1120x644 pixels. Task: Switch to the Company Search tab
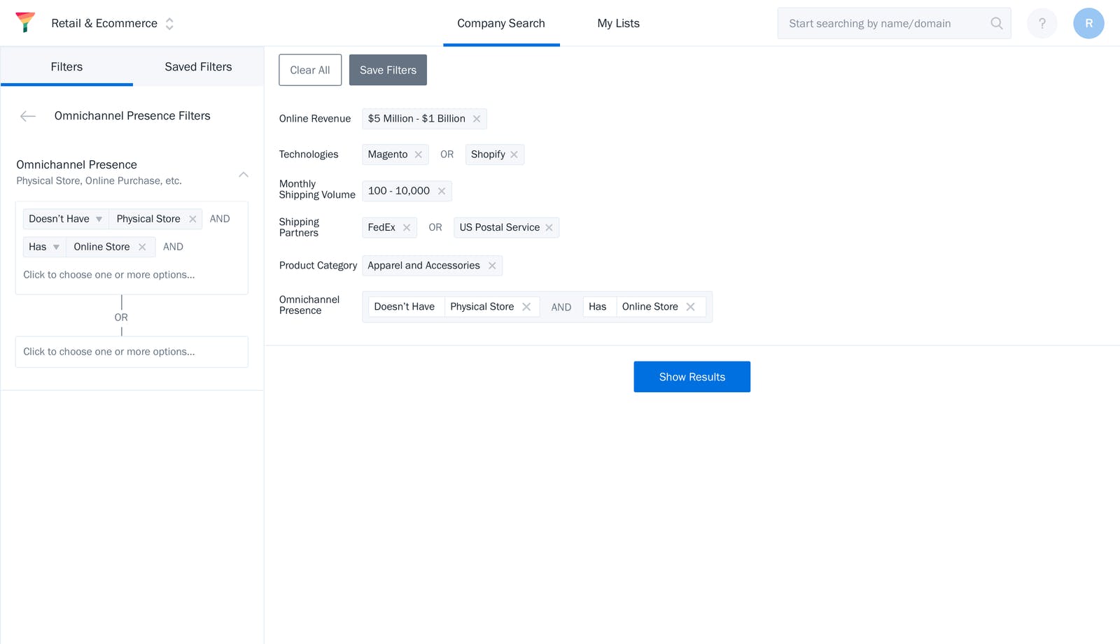click(x=501, y=23)
